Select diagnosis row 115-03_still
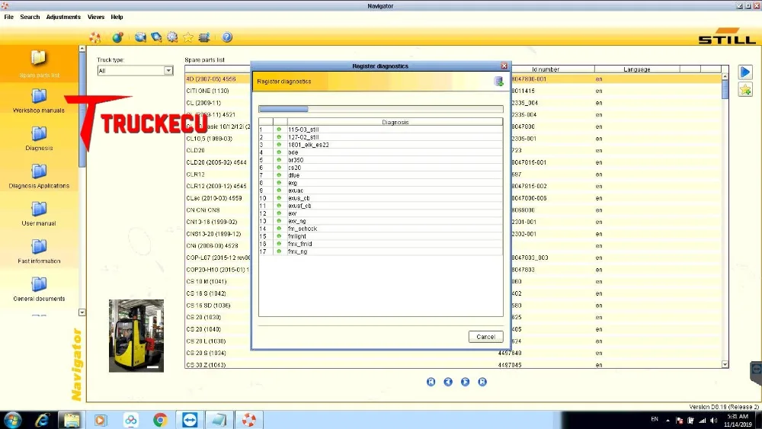Image resolution: width=762 pixels, height=429 pixels. click(x=380, y=130)
